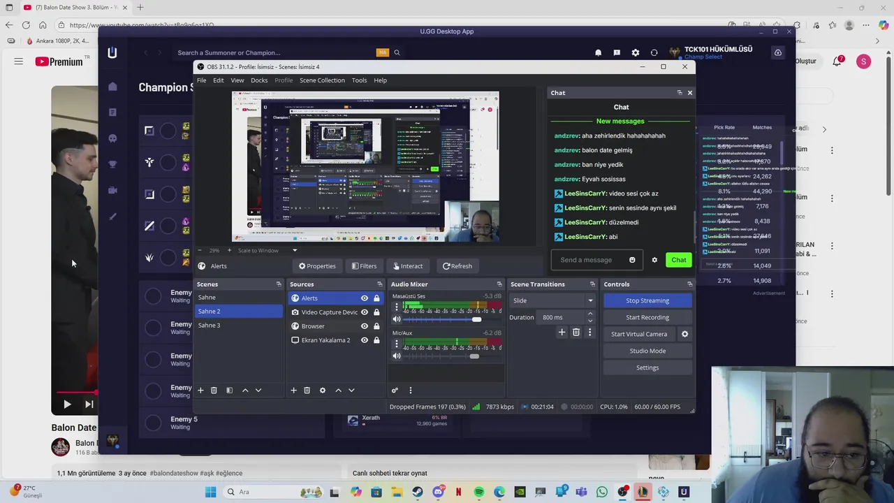Open scene filters icon in Scenes panel
894x503 pixels.
pos(229,391)
